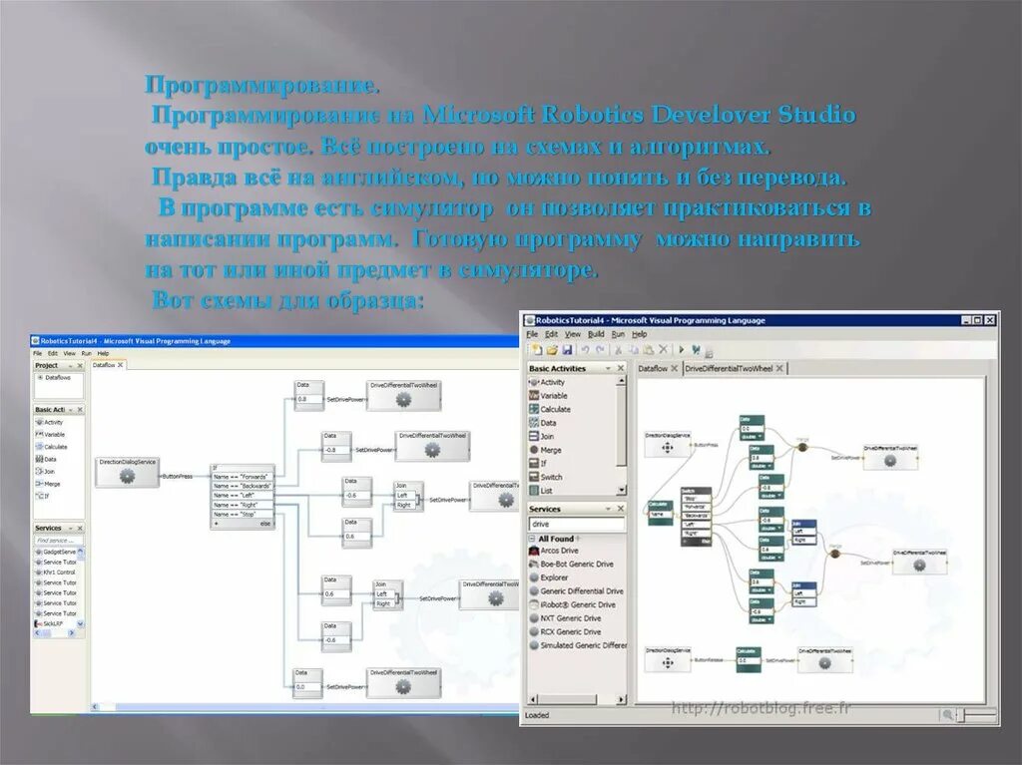Viewport: 1022px width, 765px height.
Task: Select Boe-Bot Generic Drive service
Action: 572,565
